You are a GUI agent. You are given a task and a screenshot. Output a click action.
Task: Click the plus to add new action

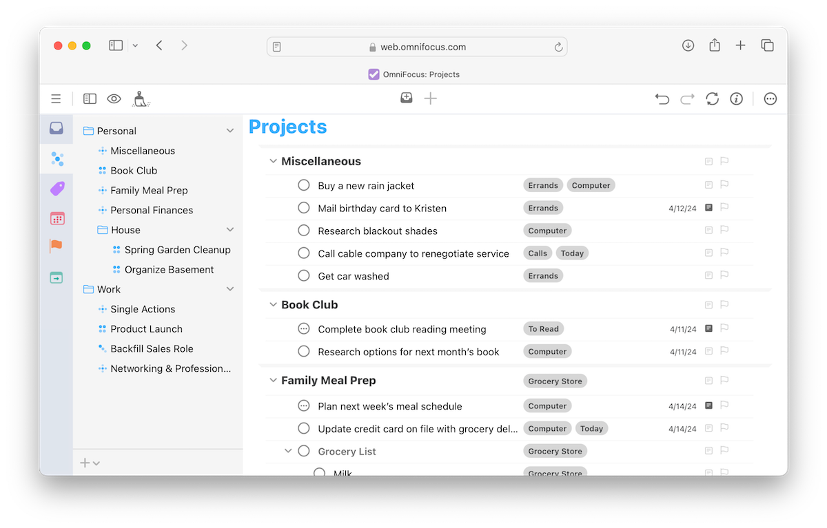[x=431, y=98]
